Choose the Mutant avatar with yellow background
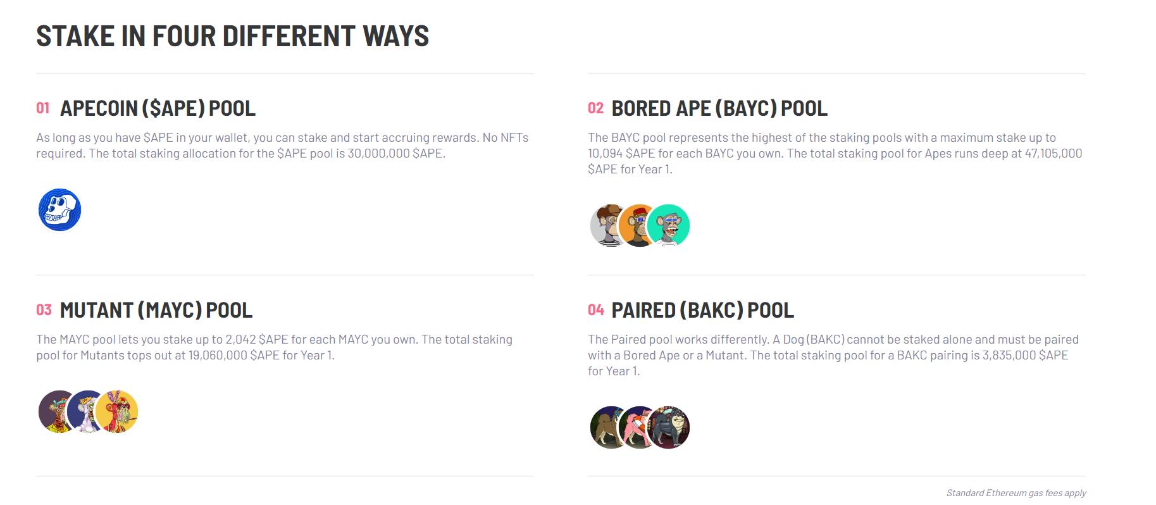The image size is (1156, 505). [118, 411]
